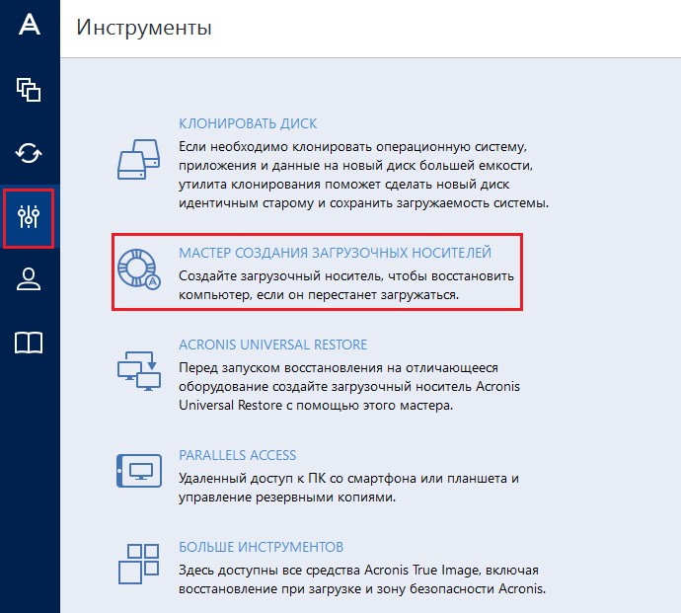Viewport: 681px width, 613px height.
Task: Click description 'Перед запуском восстановления'
Action: 349,387
